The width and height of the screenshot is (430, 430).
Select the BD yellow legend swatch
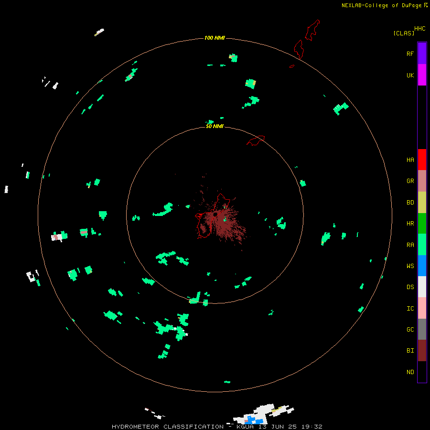(x=422, y=203)
